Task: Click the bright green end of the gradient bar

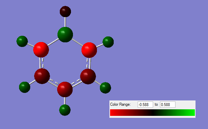Action: pos(192,113)
